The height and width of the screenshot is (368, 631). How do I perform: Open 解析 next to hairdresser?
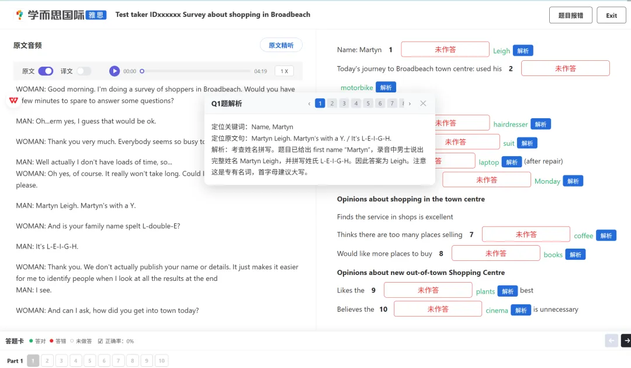(x=540, y=124)
